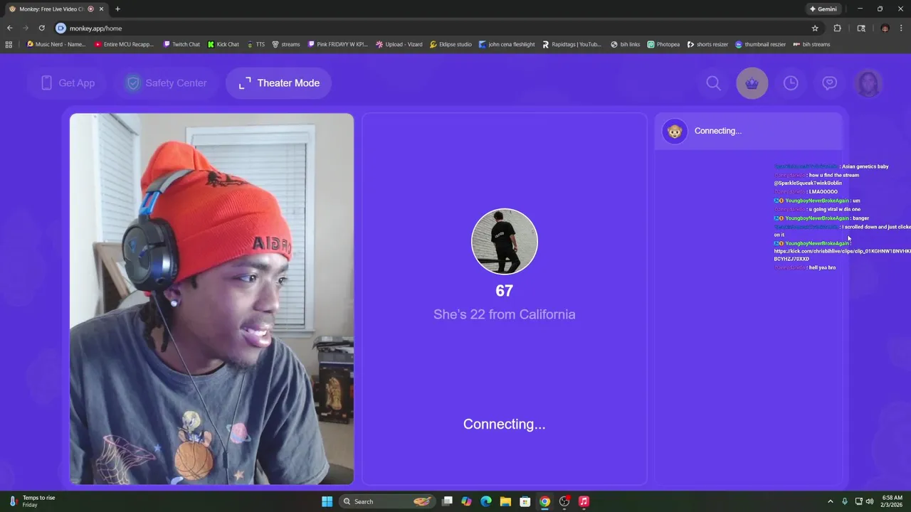Open the Music Nerd bookmark
The height and width of the screenshot is (512, 911).
pyautogui.click(x=56, y=44)
